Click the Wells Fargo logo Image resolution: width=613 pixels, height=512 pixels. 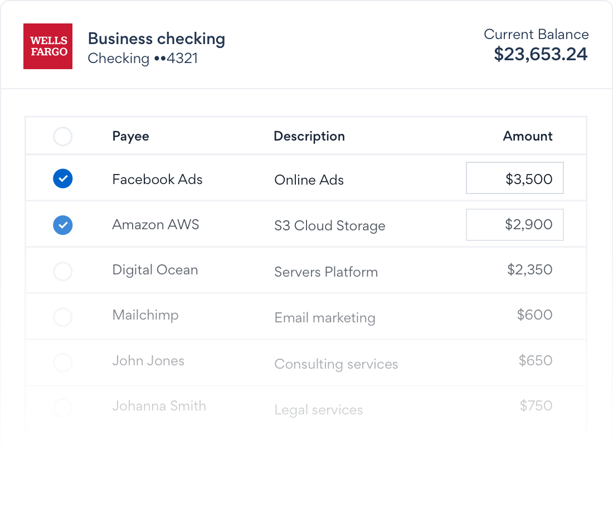tap(47, 46)
